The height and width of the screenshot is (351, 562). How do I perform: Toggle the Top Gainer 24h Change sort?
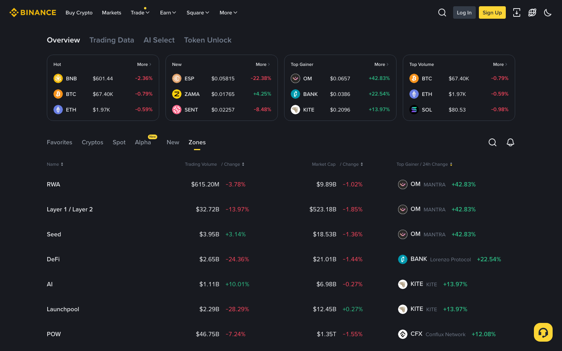point(425,164)
